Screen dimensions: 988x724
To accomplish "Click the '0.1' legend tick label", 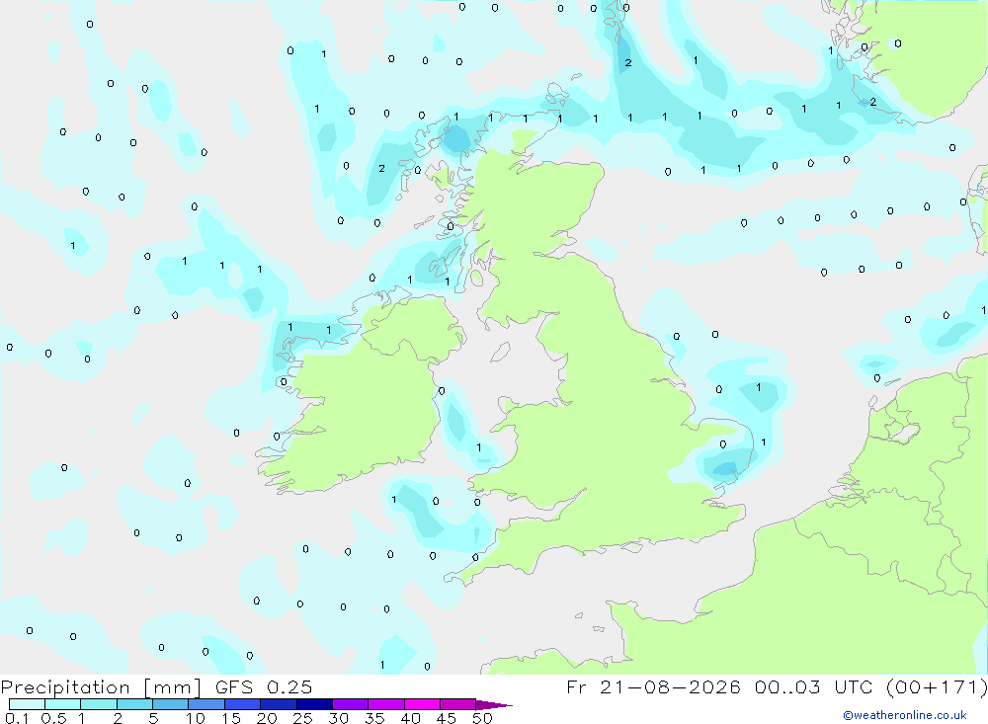I will pyautogui.click(x=17, y=718).
